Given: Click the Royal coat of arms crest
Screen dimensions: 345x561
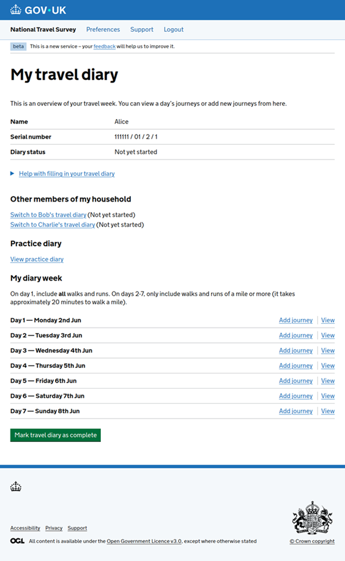Looking at the screenshot, I should (313, 518).
